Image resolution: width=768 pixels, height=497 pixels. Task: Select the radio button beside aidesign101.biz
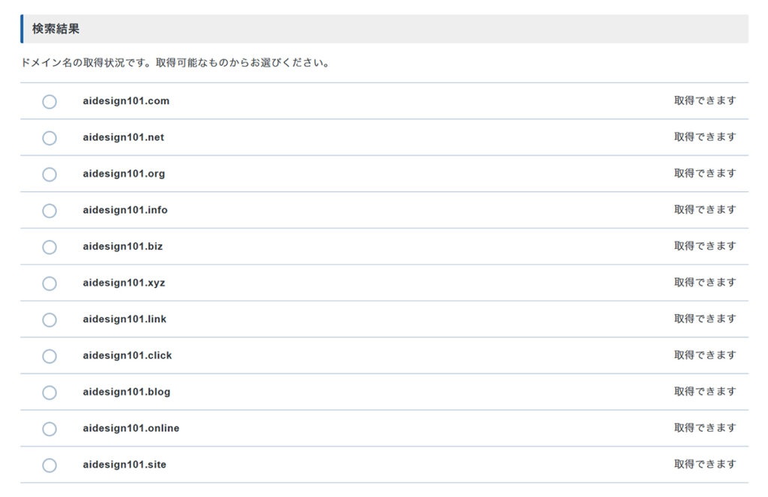(x=49, y=247)
